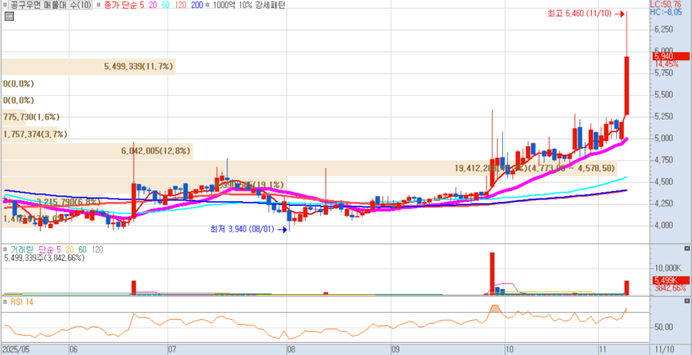
Task: Click the 09 month date axis label
Action: click(x=396, y=349)
